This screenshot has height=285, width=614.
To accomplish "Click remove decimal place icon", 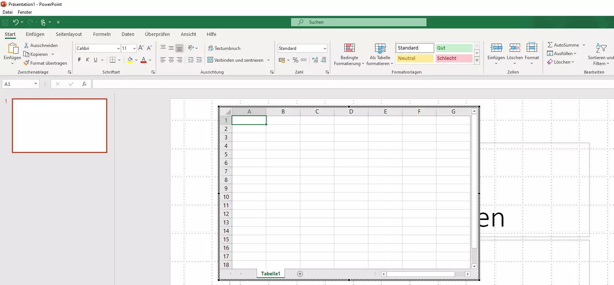I will 324,60.
